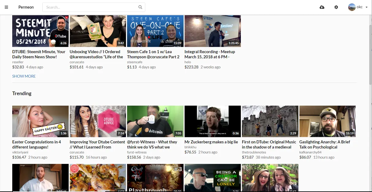The image size is (372, 192).
Task: Visit channel reseller
Action: click(x=18, y=62)
